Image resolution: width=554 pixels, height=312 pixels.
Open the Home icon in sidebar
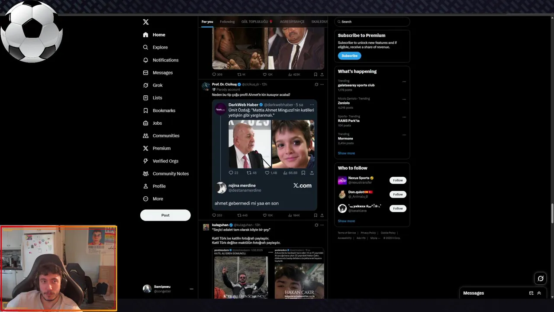[146, 35]
